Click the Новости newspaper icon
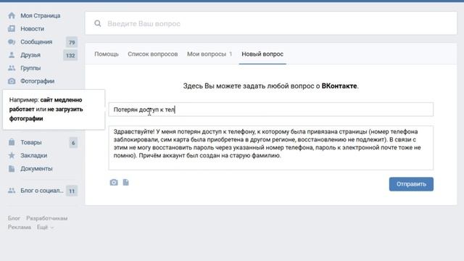Image resolution: width=464 pixels, height=261 pixels. [x=12, y=29]
